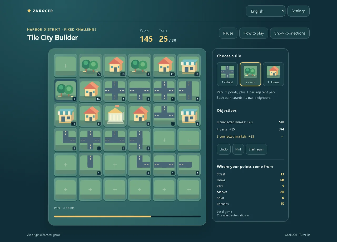Click Start again to restart
The image size is (337, 242).
click(256, 149)
